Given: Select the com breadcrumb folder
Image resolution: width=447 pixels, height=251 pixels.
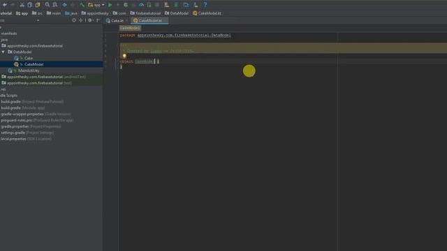Looking at the screenshot, I should tap(119, 13).
